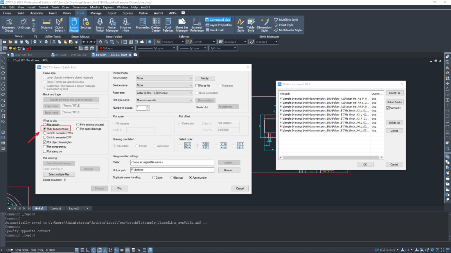451x253 pixels.
Task: Activate Quick Select in the ribbon
Action: point(59,25)
